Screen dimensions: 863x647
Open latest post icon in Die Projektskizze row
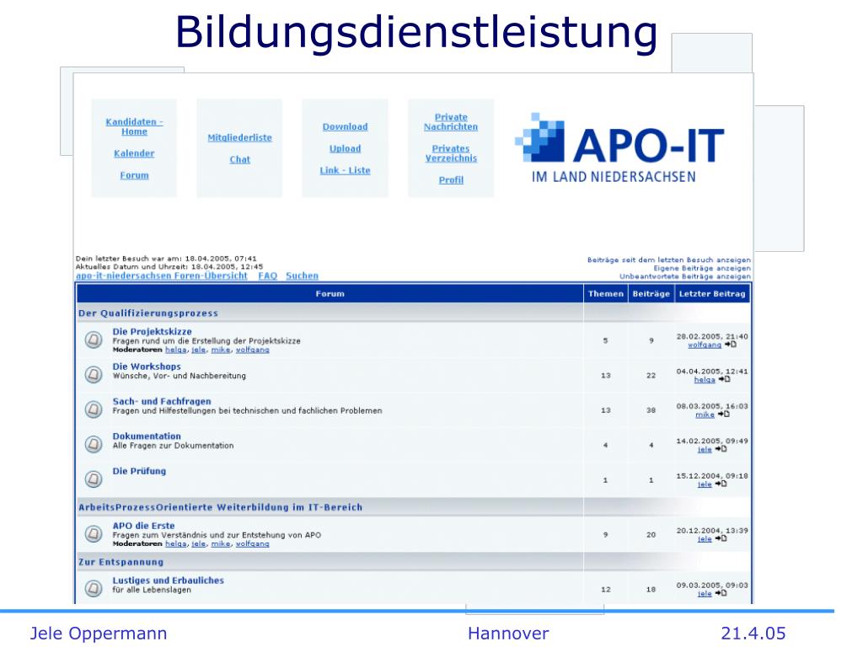coord(731,345)
